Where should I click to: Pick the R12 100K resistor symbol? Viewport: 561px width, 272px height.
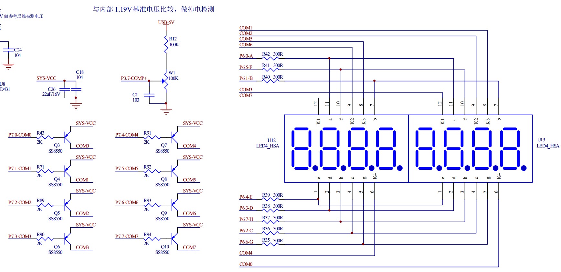(166, 44)
